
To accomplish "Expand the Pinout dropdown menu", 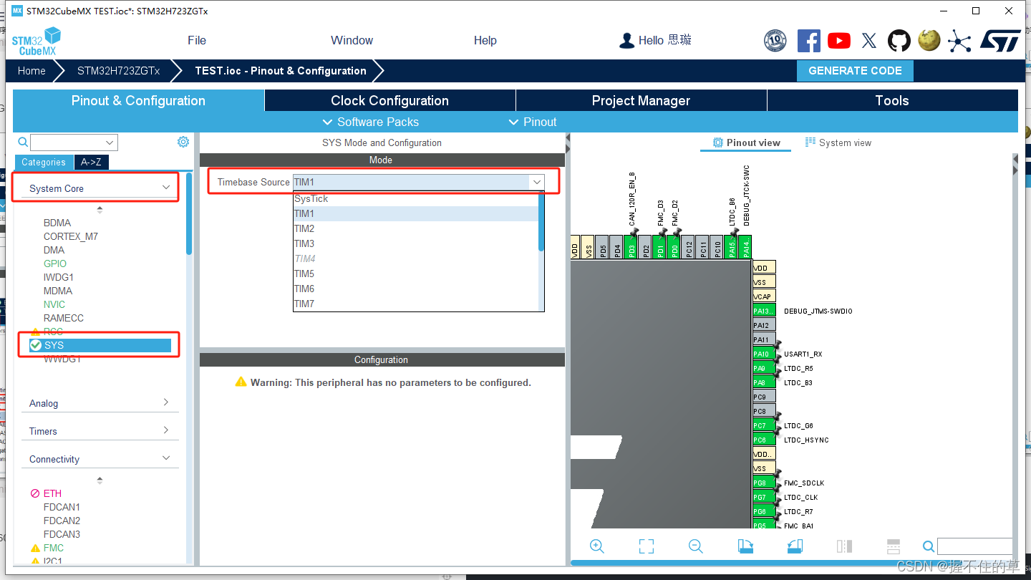I will click(533, 122).
